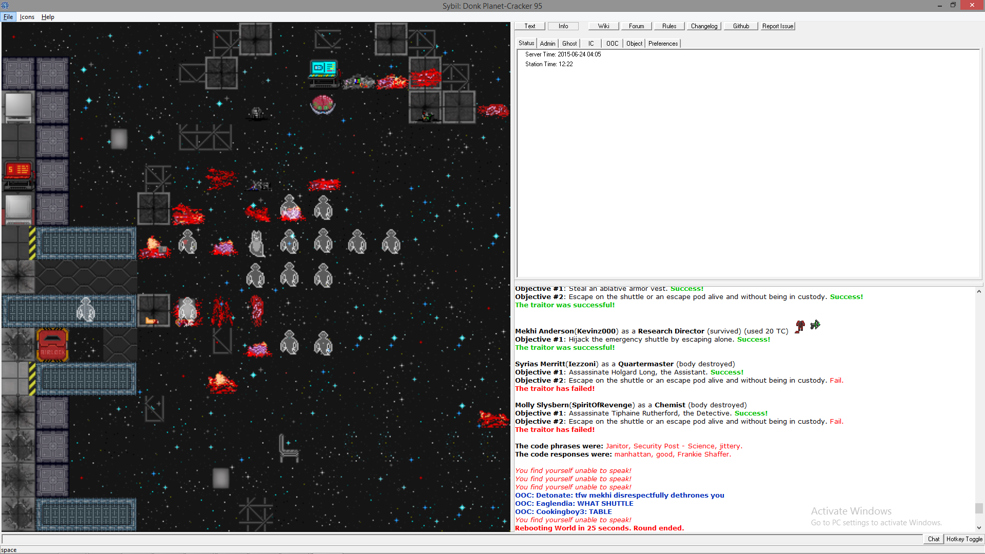Click the green icon beside Mekhi Anderson entry
This screenshot has width=985, height=554.
815,325
